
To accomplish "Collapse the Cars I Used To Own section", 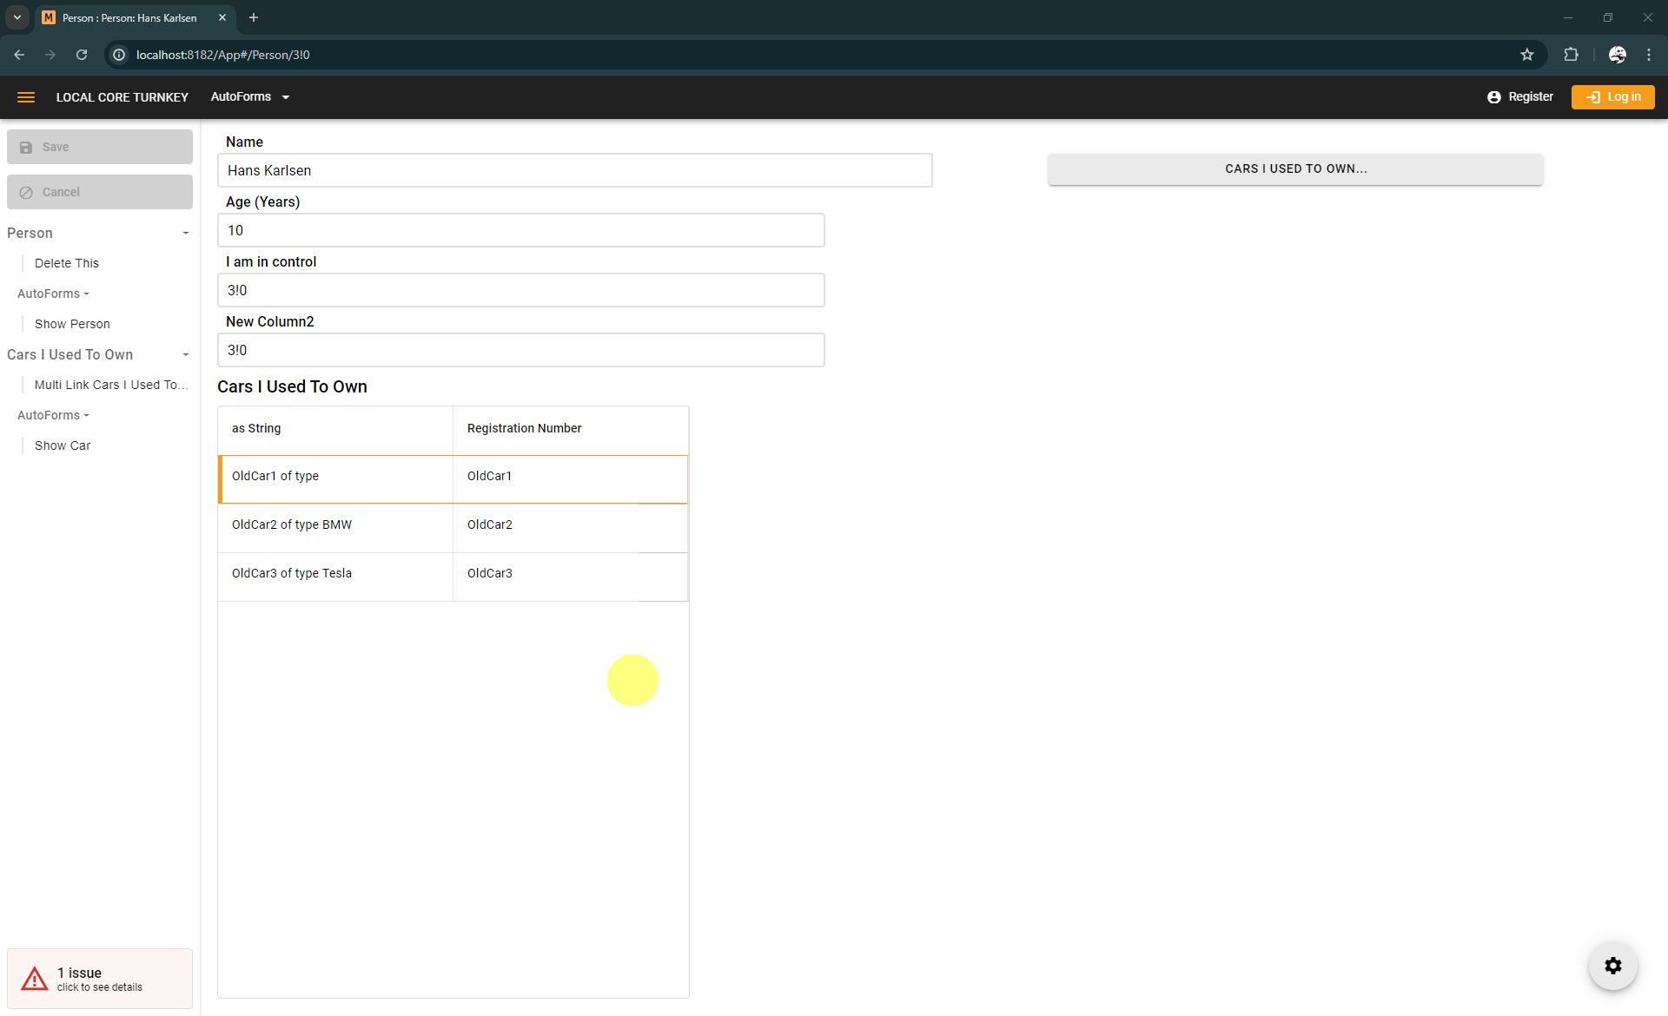I will point(185,354).
